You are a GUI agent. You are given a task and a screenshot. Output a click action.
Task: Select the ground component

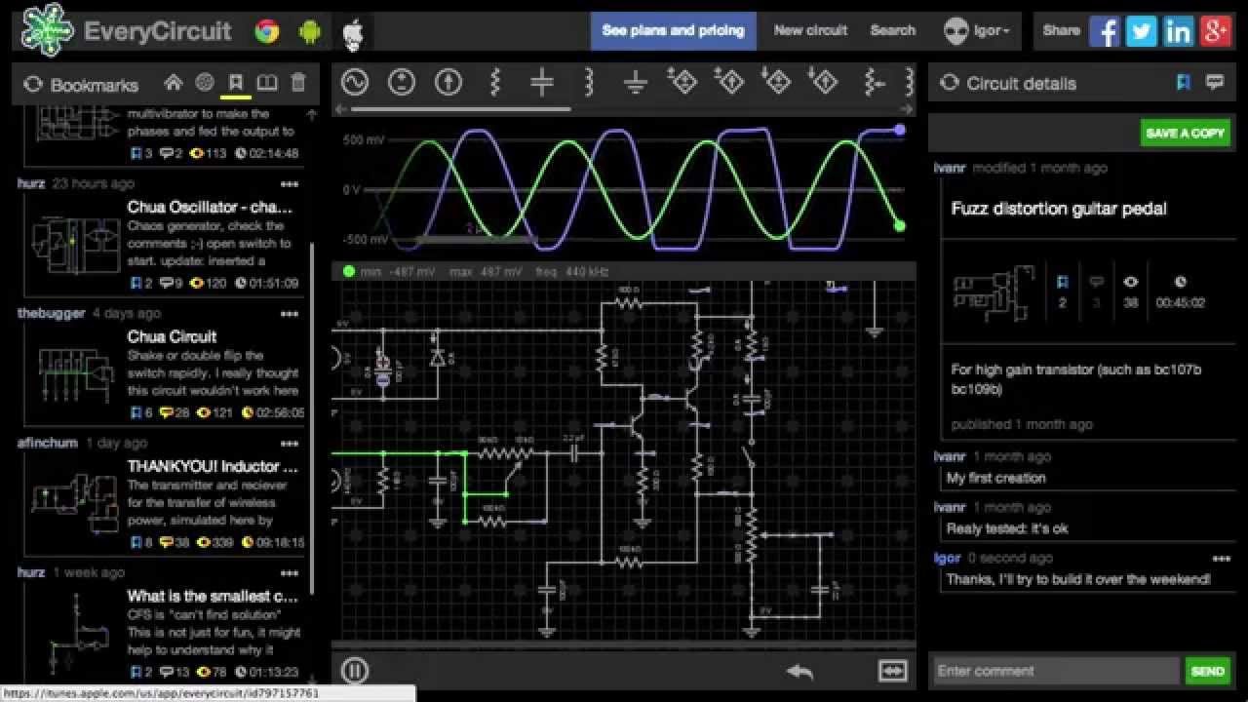click(635, 82)
